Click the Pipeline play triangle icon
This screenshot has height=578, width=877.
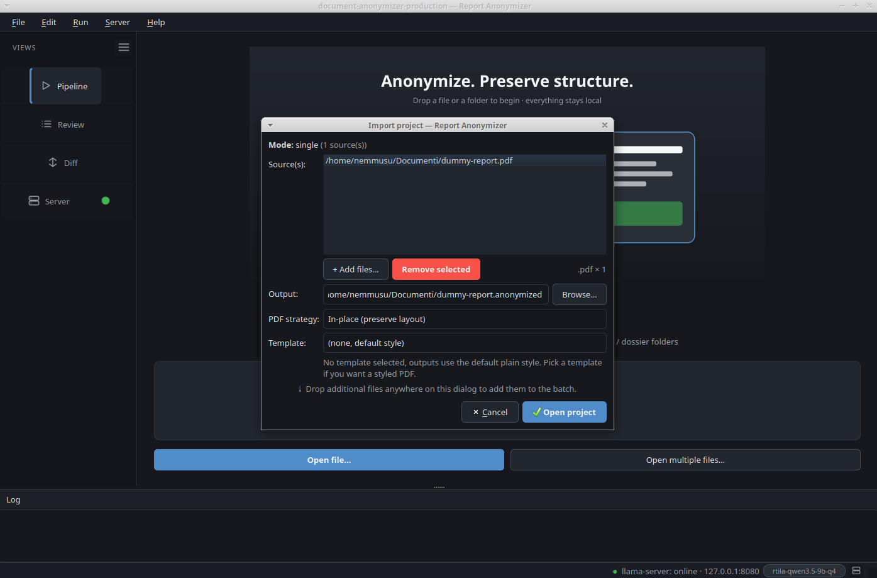pos(46,86)
